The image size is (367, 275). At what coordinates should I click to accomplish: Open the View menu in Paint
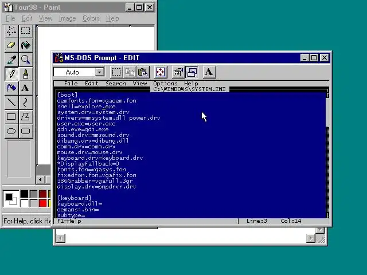46,18
